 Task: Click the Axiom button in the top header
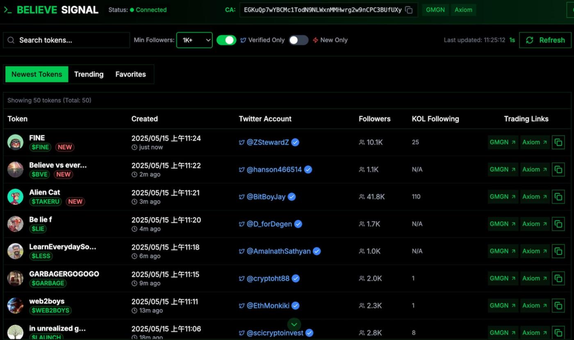(464, 10)
